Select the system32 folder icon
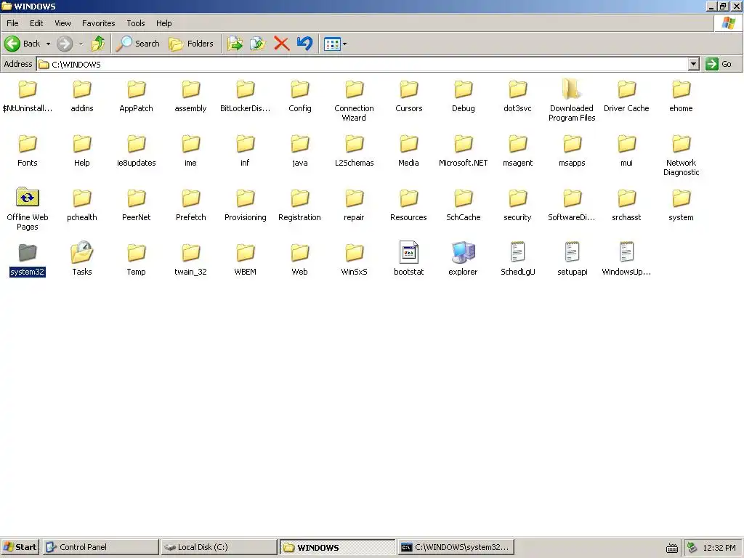The image size is (744, 558). [28, 252]
